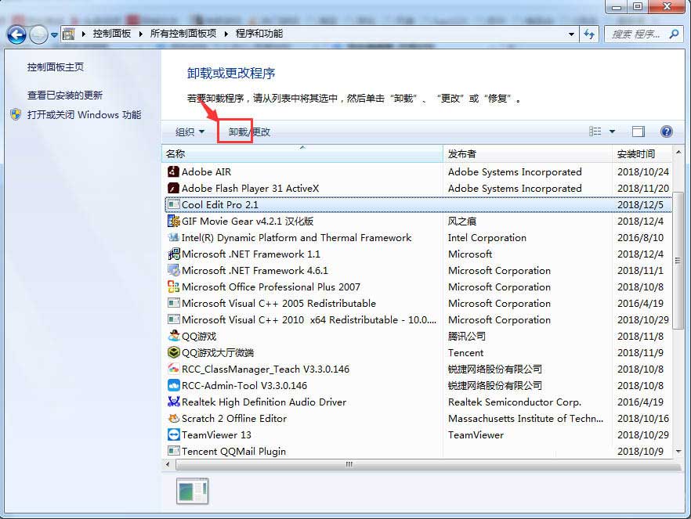
Task: Click publisher 'Realtek Semiconductor Corp.' cell
Action: click(x=514, y=402)
